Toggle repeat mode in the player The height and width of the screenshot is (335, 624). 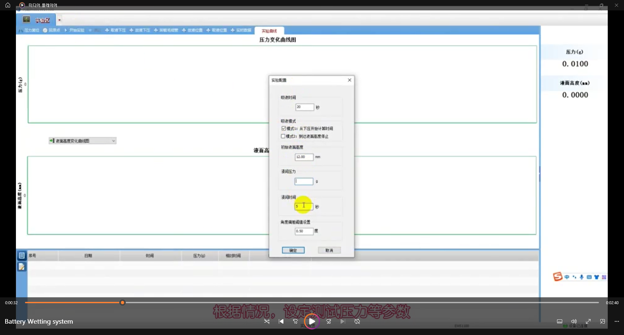pos(357,321)
